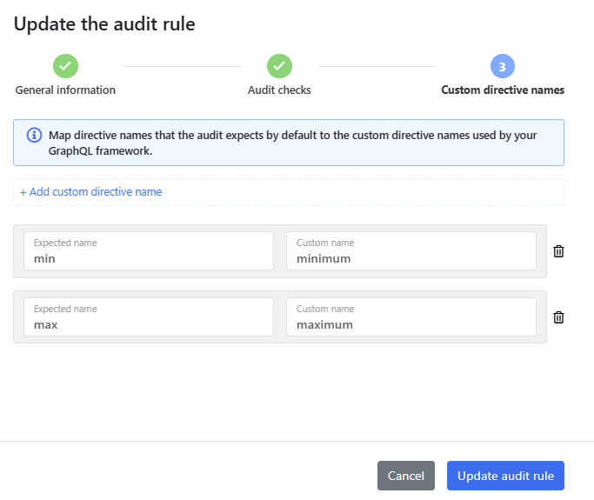Click the Update audit rule button
Viewport: 594px width, 500px height.
click(x=505, y=476)
